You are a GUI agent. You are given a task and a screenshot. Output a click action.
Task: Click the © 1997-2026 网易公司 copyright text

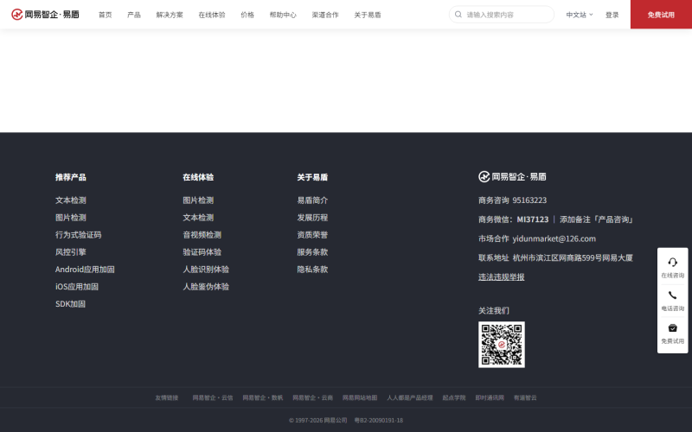point(318,420)
